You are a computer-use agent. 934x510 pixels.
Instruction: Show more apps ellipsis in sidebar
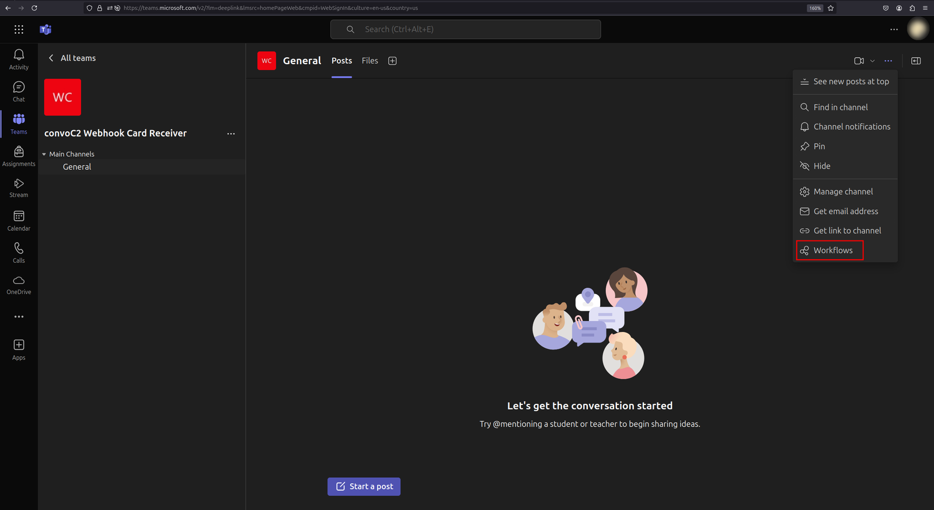19,317
